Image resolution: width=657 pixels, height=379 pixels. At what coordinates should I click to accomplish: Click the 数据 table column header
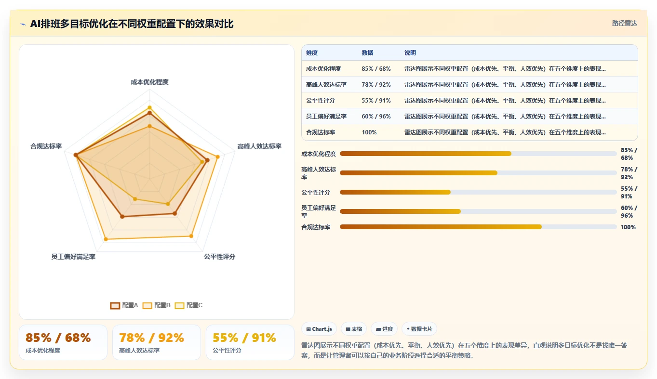point(367,53)
